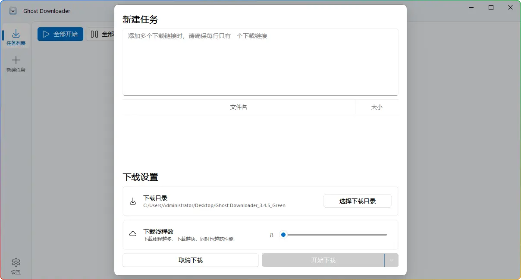521x280 pixels.
Task: Maximize the Ghost Downloader window
Action: pyautogui.click(x=491, y=8)
